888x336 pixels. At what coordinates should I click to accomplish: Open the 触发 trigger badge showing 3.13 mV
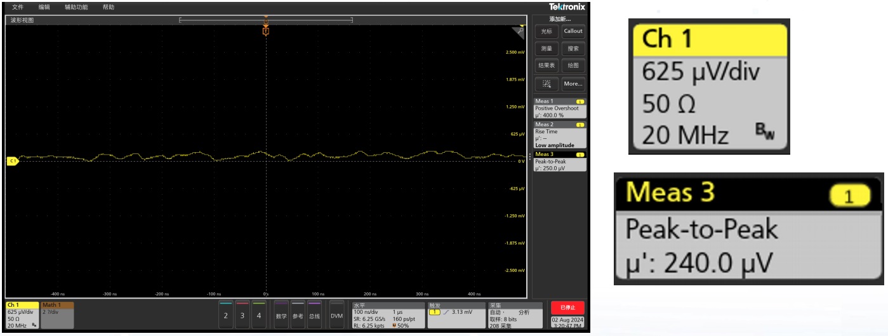click(455, 315)
